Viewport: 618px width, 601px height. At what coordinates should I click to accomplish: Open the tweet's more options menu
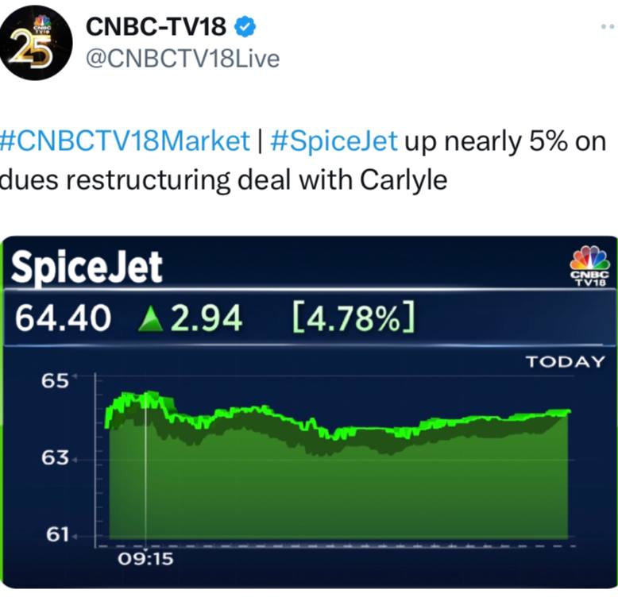tap(608, 27)
